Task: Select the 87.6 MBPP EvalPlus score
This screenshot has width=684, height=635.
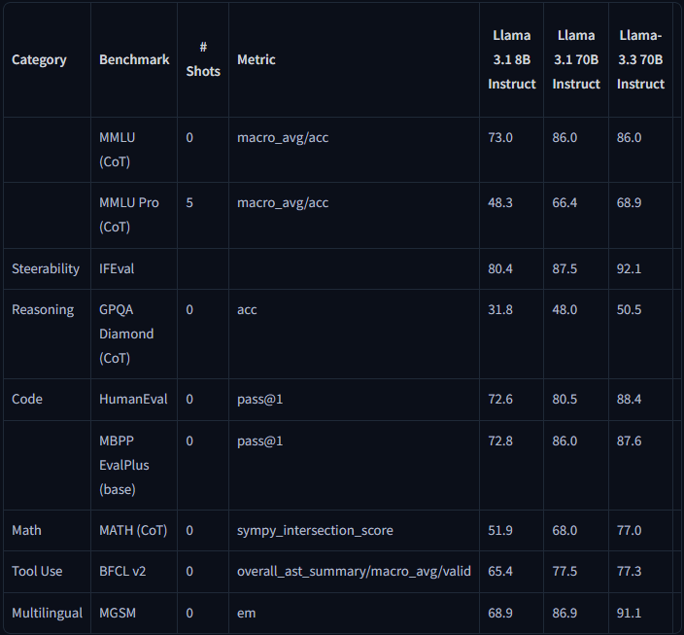Action: (x=629, y=441)
